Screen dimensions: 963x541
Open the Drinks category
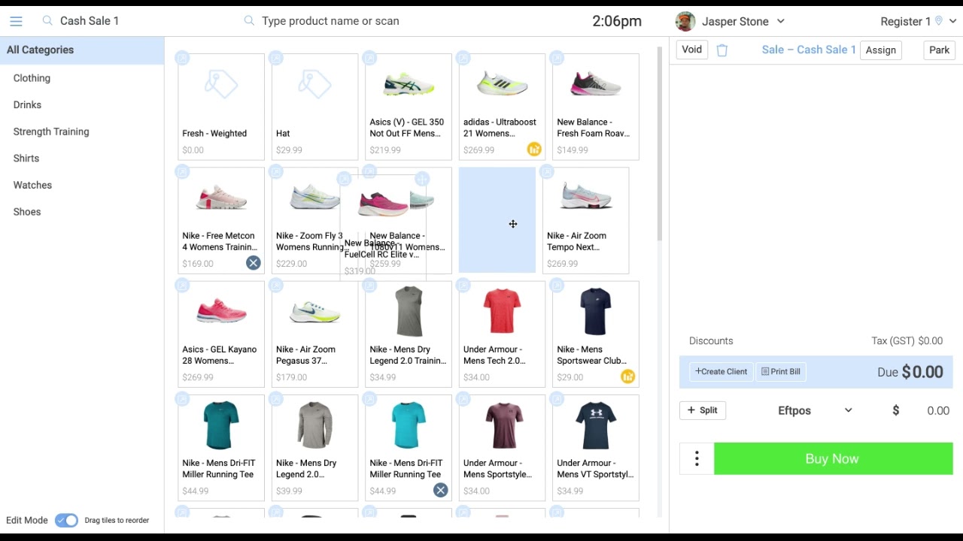(27, 104)
